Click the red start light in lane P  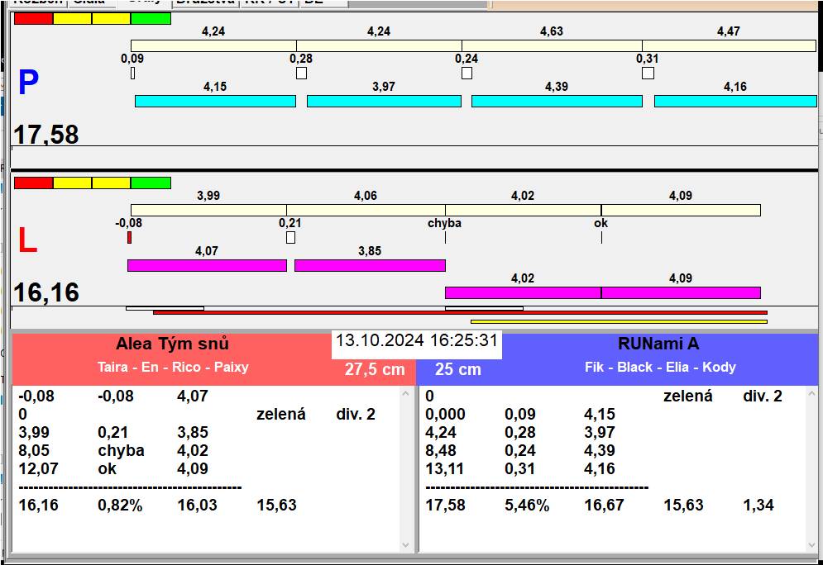coord(33,18)
